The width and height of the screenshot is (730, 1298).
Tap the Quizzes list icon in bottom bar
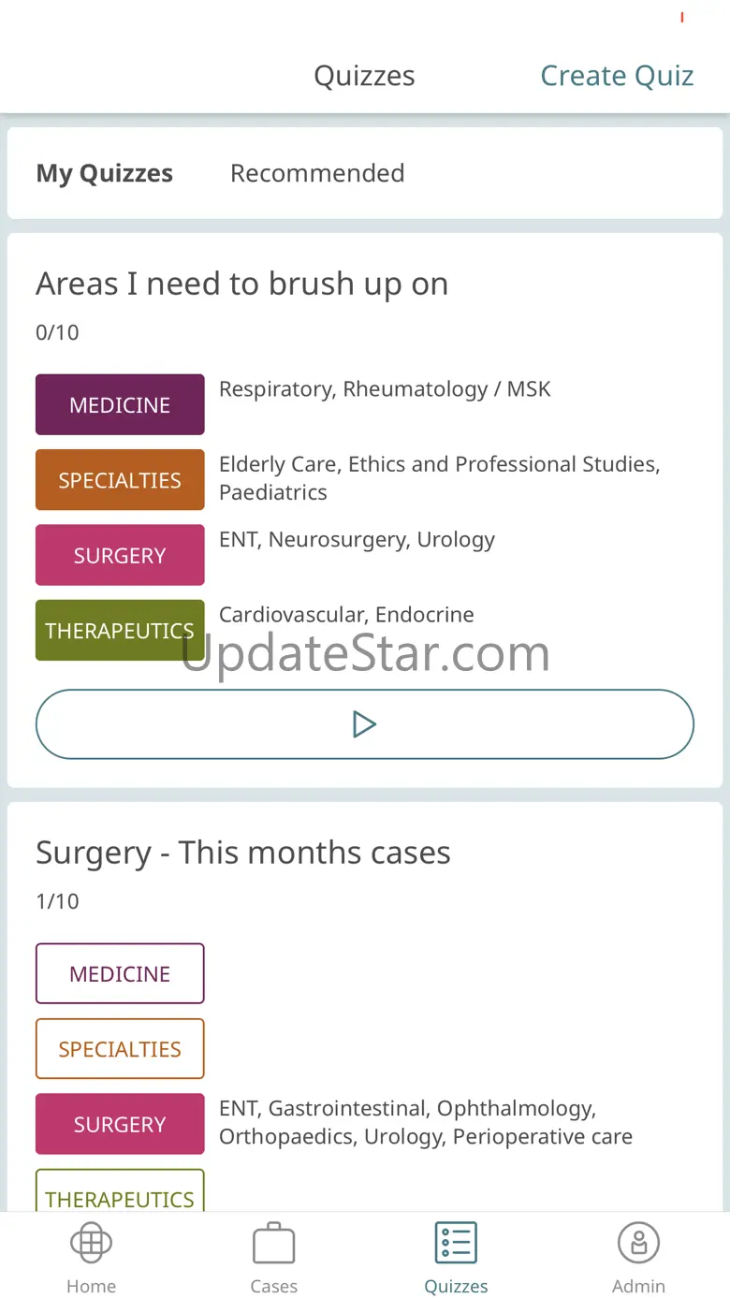point(456,1243)
